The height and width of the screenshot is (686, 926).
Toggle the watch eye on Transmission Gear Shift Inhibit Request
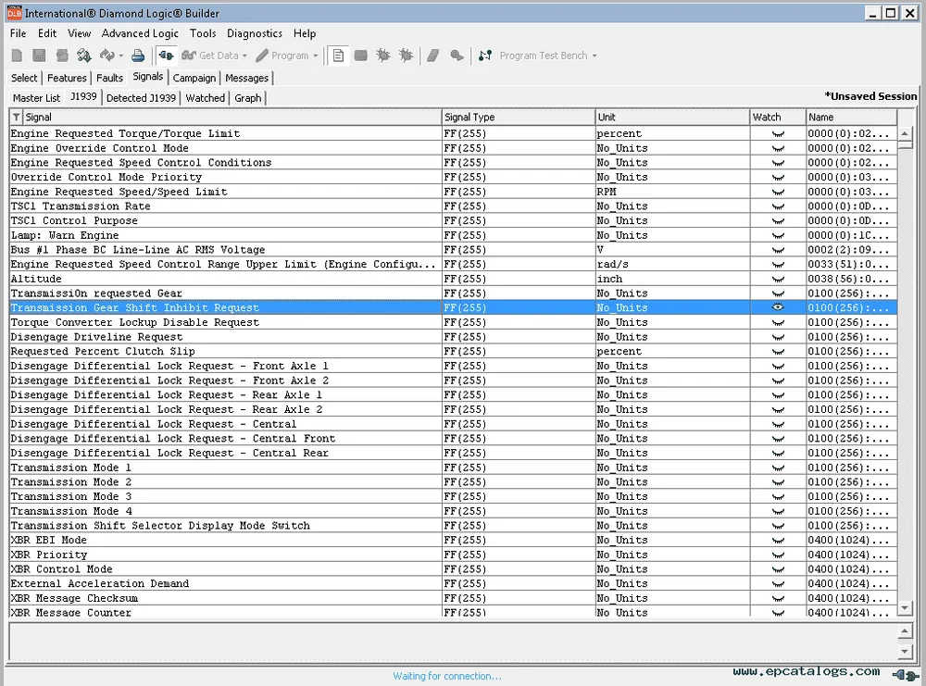click(777, 306)
